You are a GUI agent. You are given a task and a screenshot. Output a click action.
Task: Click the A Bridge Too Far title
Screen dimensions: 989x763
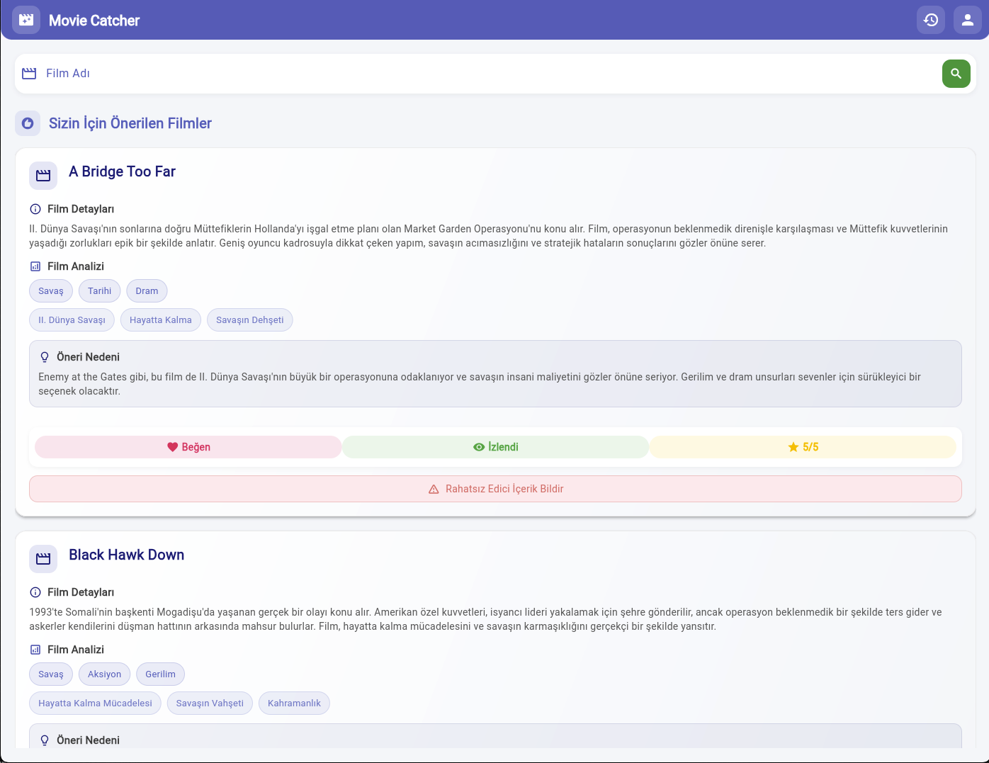pyautogui.click(x=122, y=171)
